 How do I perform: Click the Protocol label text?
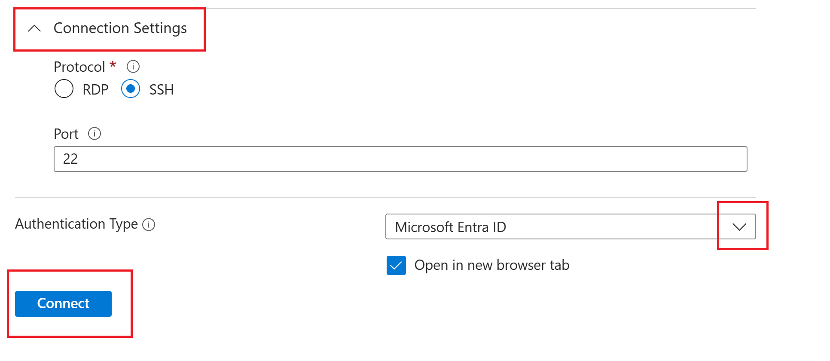pyautogui.click(x=79, y=67)
